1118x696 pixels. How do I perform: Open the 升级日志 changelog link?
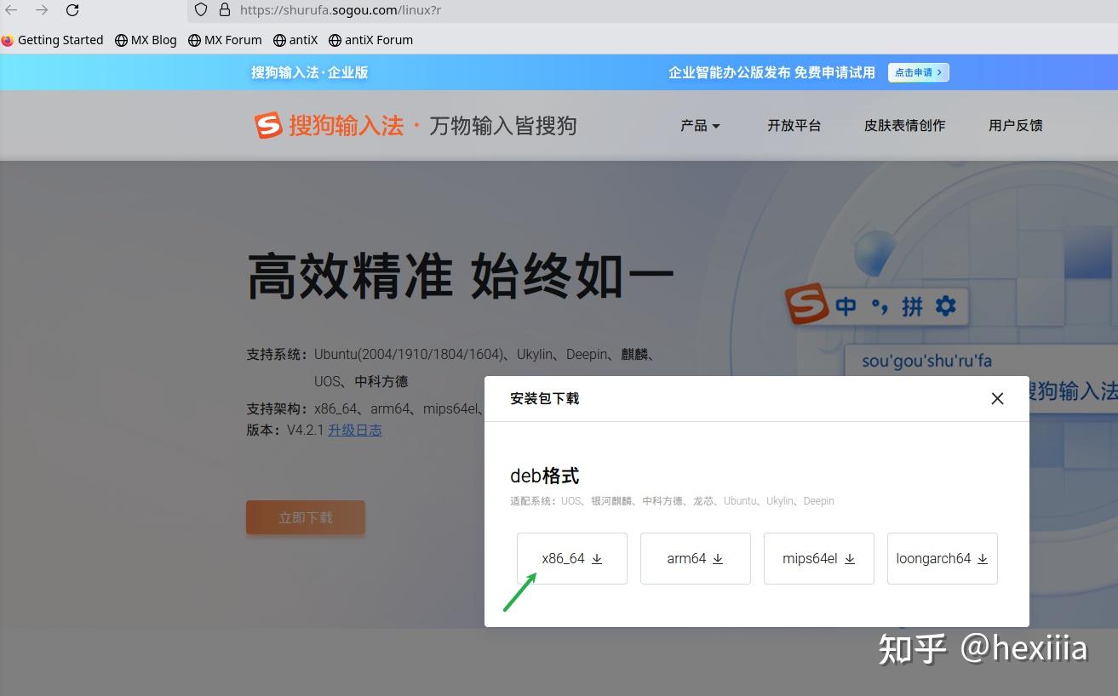[x=355, y=430]
